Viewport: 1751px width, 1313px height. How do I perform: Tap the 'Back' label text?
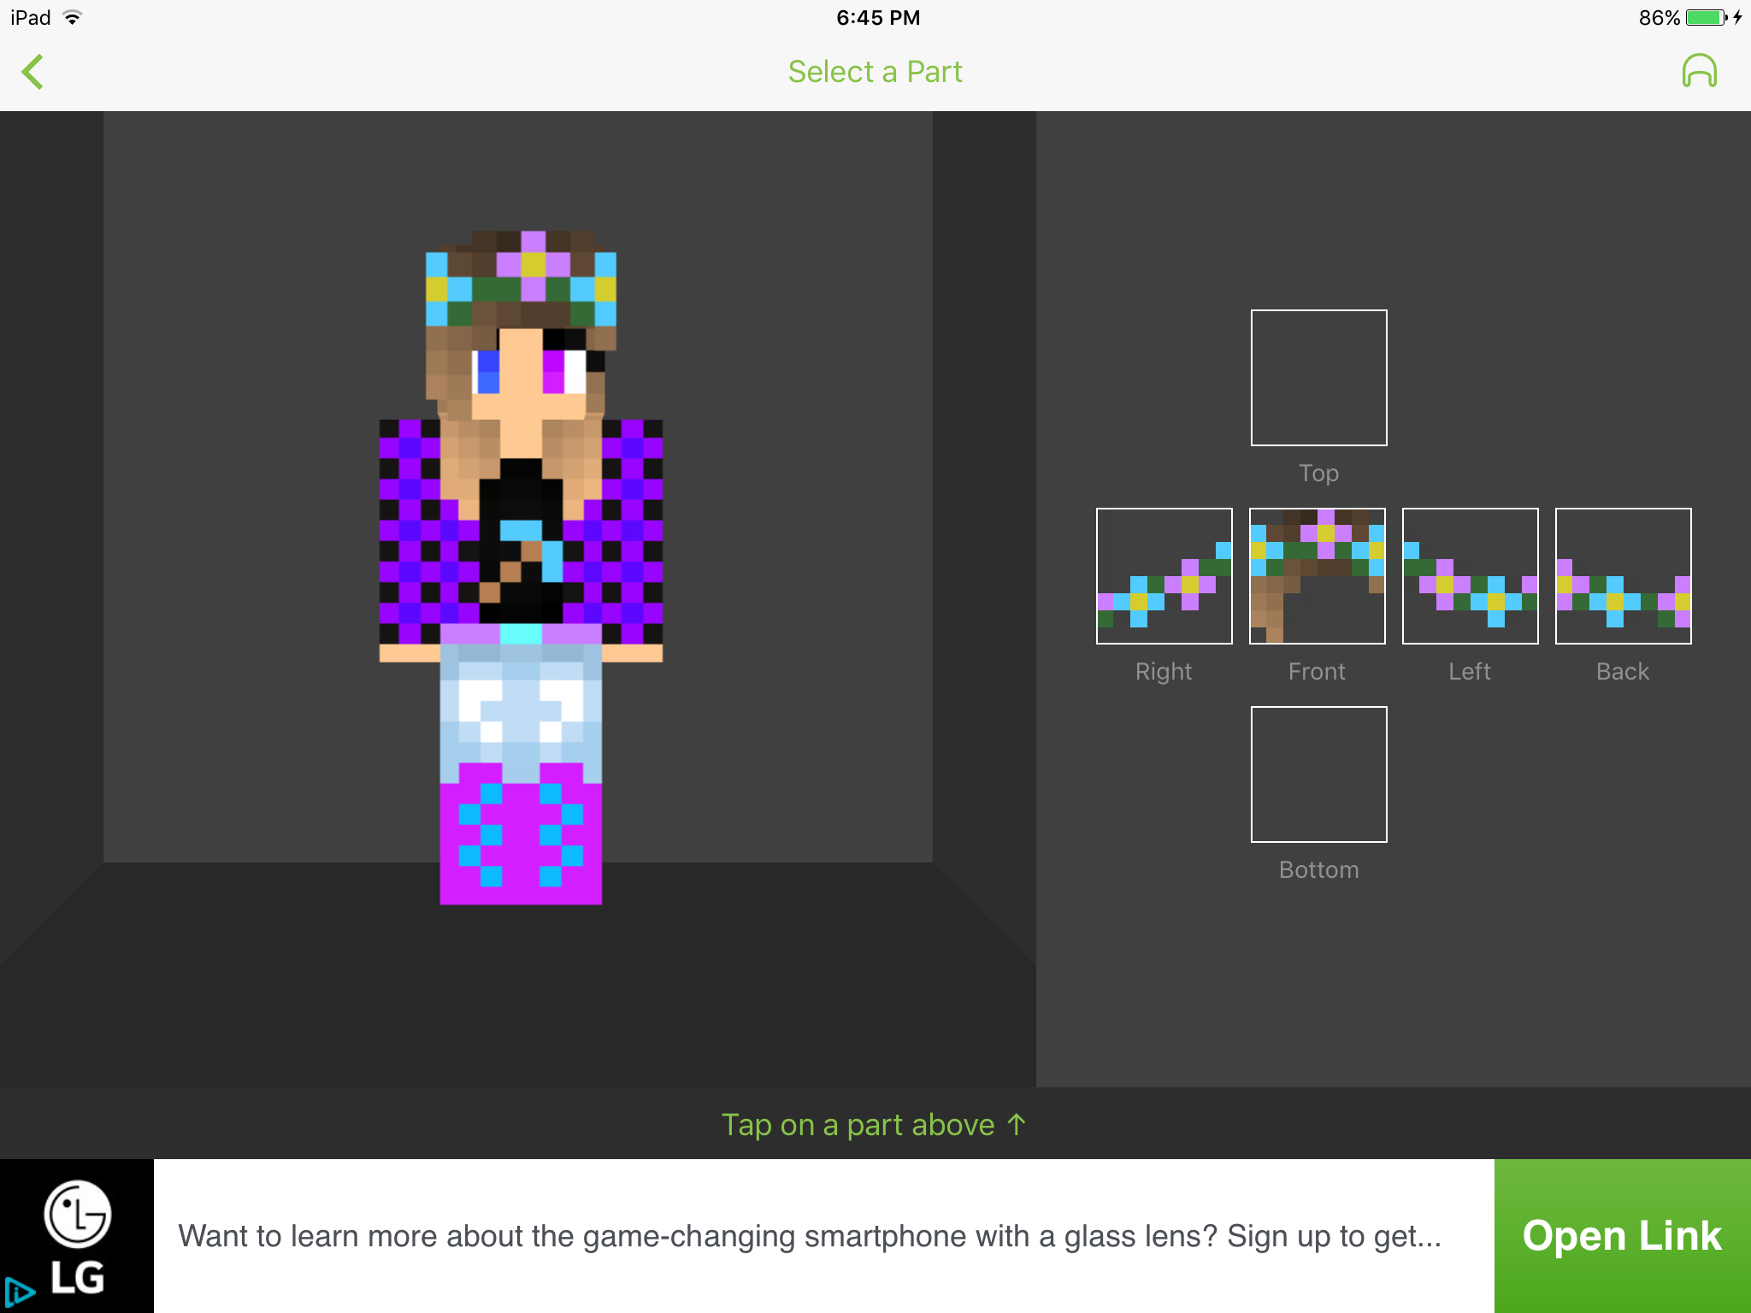coord(1623,672)
